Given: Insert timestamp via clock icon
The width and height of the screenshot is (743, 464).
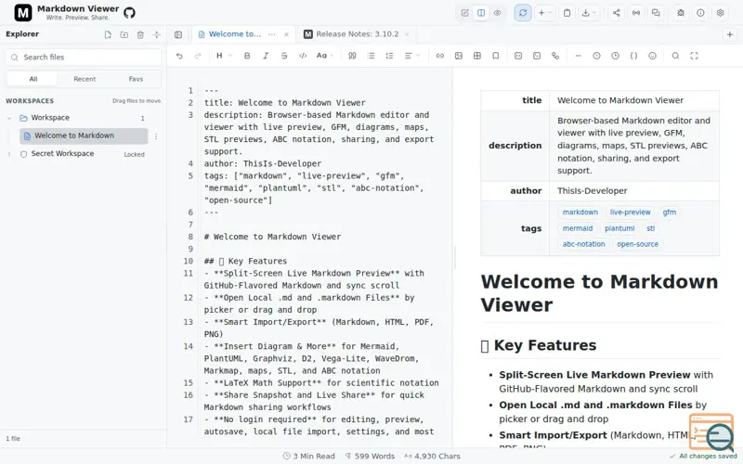Looking at the screenshot, I should coord(615,56).
